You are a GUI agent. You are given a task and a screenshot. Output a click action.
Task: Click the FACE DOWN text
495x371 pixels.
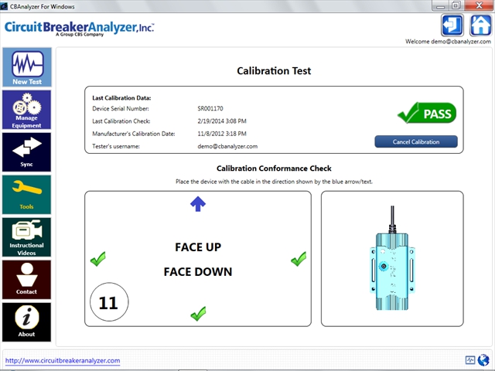(x=198, y=271)
